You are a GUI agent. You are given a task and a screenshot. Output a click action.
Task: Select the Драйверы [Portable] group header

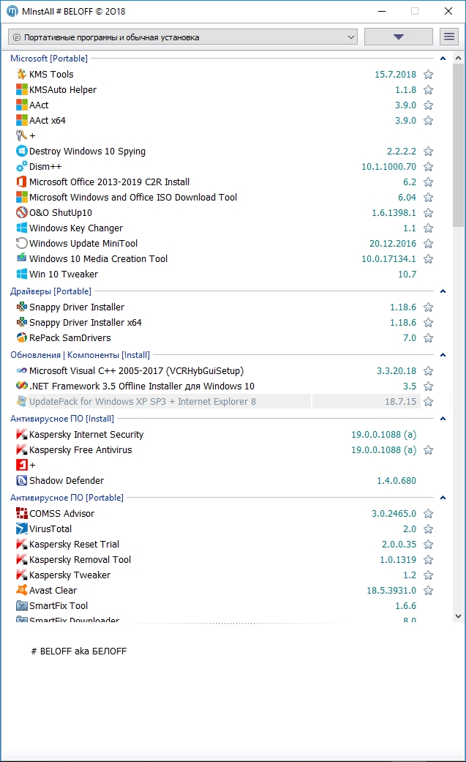click(x=50, y=291)
